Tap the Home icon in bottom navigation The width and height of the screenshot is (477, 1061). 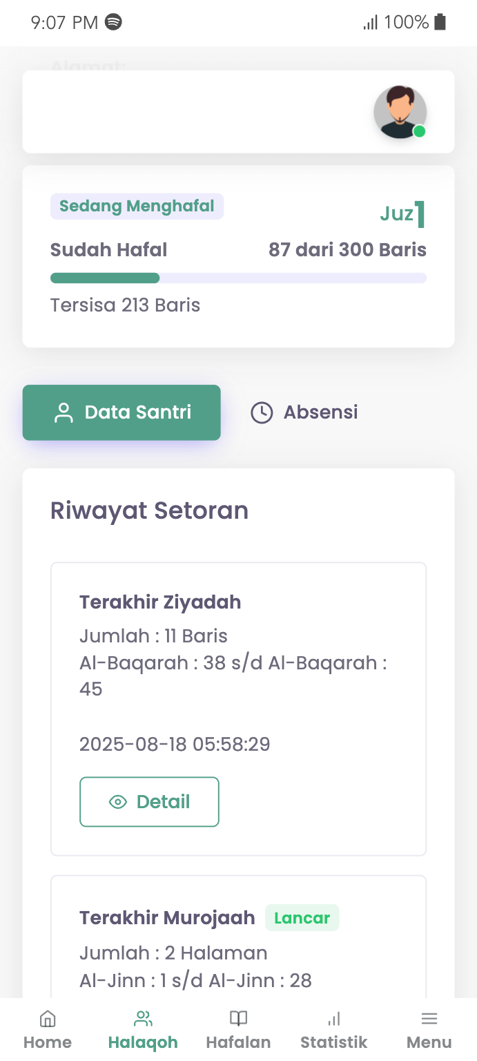point(47,1018)
